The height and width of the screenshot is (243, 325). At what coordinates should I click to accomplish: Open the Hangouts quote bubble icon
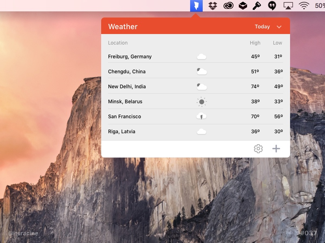coord(272,6)
